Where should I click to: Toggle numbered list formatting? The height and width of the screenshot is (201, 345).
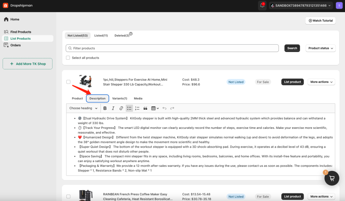coord(137,108)
